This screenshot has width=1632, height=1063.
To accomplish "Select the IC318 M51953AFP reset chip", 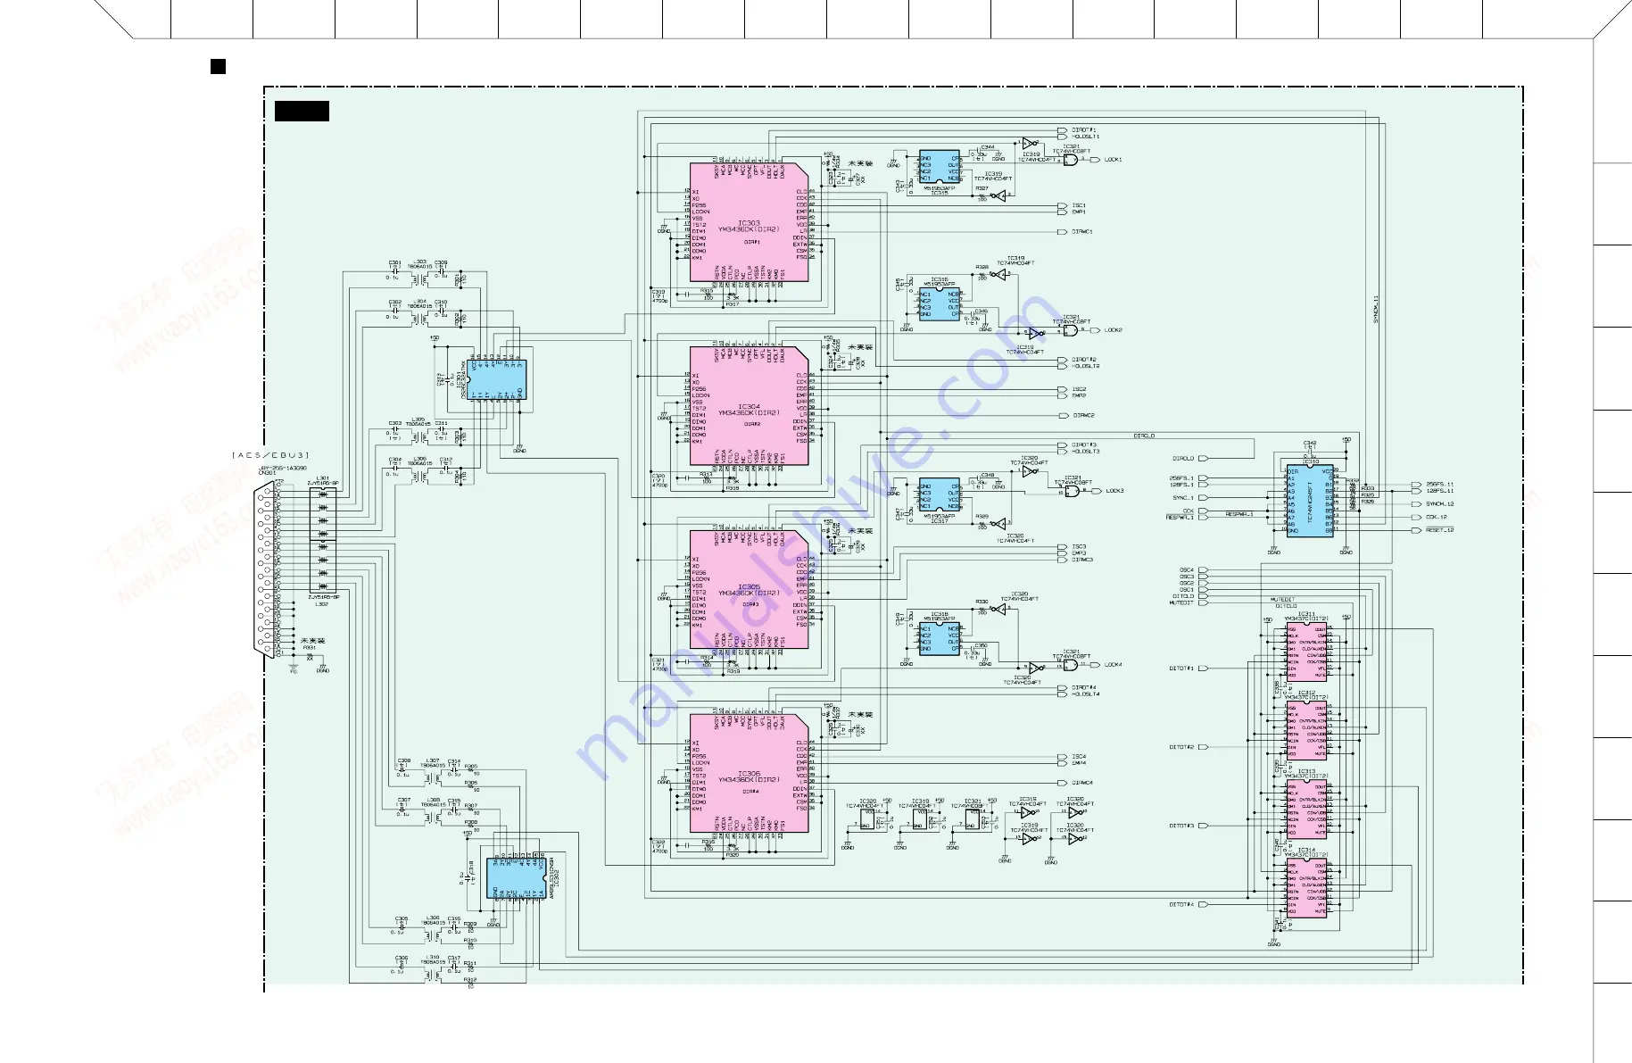I will (939, 638).
